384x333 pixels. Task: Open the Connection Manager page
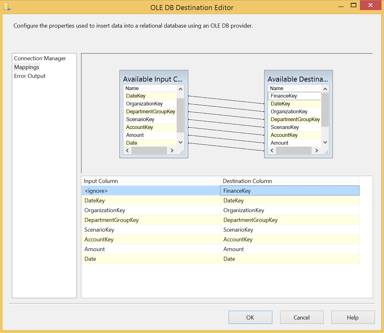tap(40, 58)
